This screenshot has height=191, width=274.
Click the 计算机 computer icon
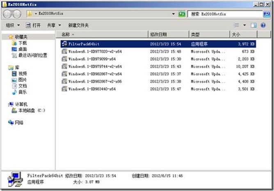(x=11, y=104)
